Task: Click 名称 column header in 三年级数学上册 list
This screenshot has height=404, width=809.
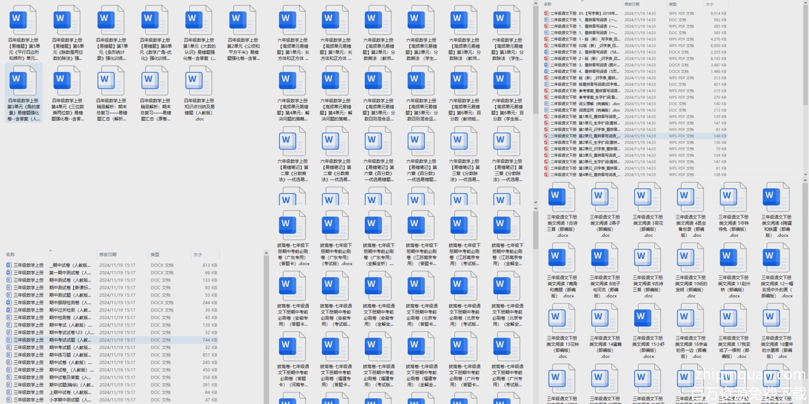Action: [11, 255]
